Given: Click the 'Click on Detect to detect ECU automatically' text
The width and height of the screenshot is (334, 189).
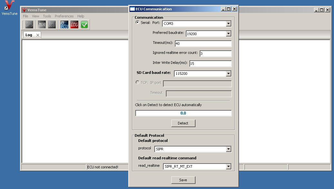Looking at the screenshot, I should (x=168, y=105).
